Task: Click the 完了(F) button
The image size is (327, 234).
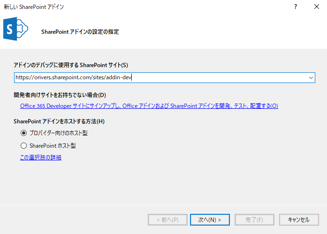Action: click(x=254, y=219)
